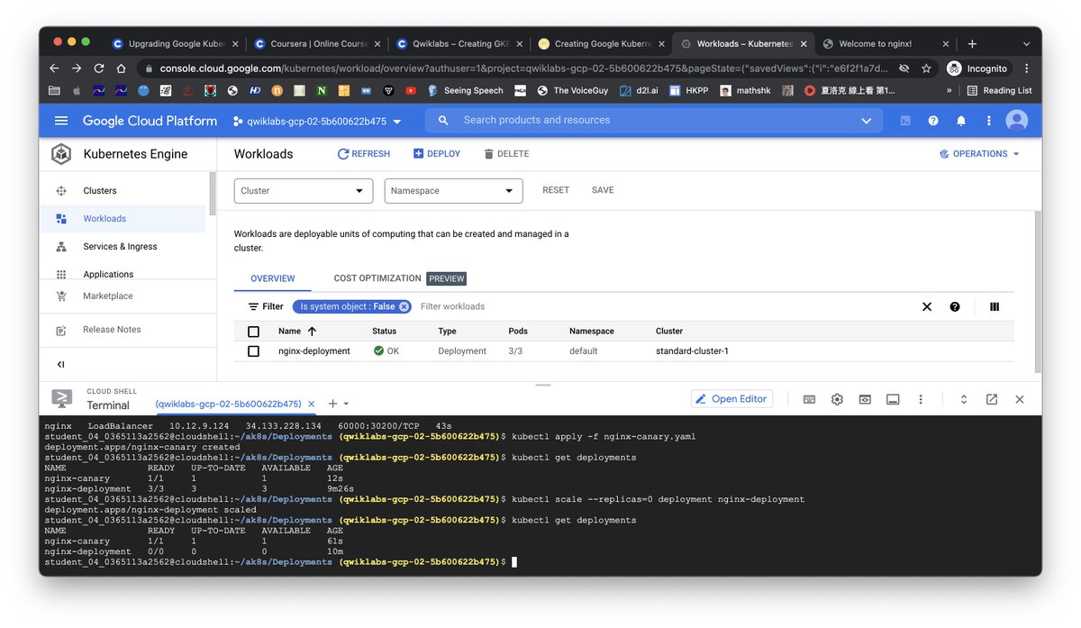
Task: Open filter help question mark icon
Action: tap(955, 306)
